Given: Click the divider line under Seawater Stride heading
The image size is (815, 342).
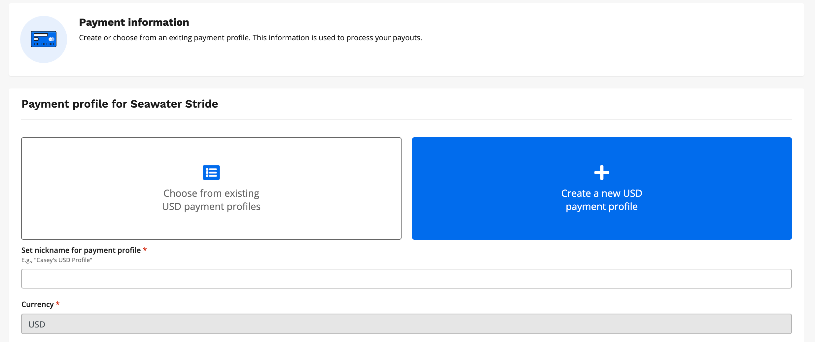Looking at the screenshot, I should click(407, 119).
